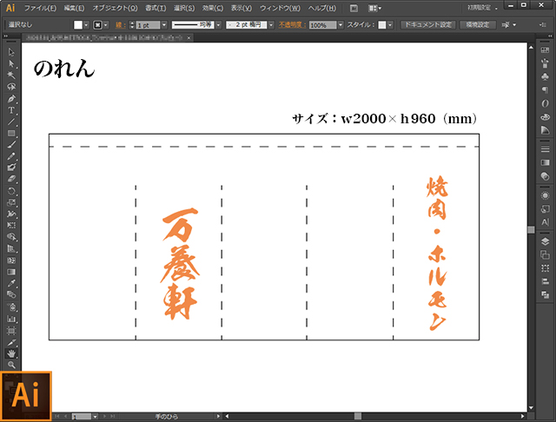The height and width of the screenshot is (422, 556).
Task: Open the オブジェクト(O) menu
Action: point(115,8)
